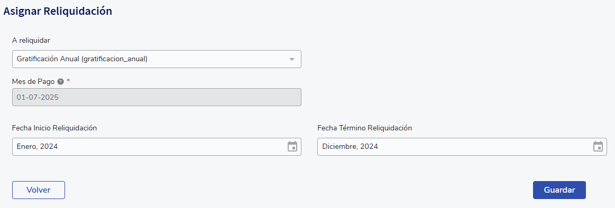Select the Enero, 2024 start month text
The width and height of the screenshot is (615, 208).
click(37, 147)
